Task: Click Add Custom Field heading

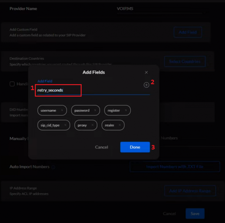Action: tap(23, 29)
